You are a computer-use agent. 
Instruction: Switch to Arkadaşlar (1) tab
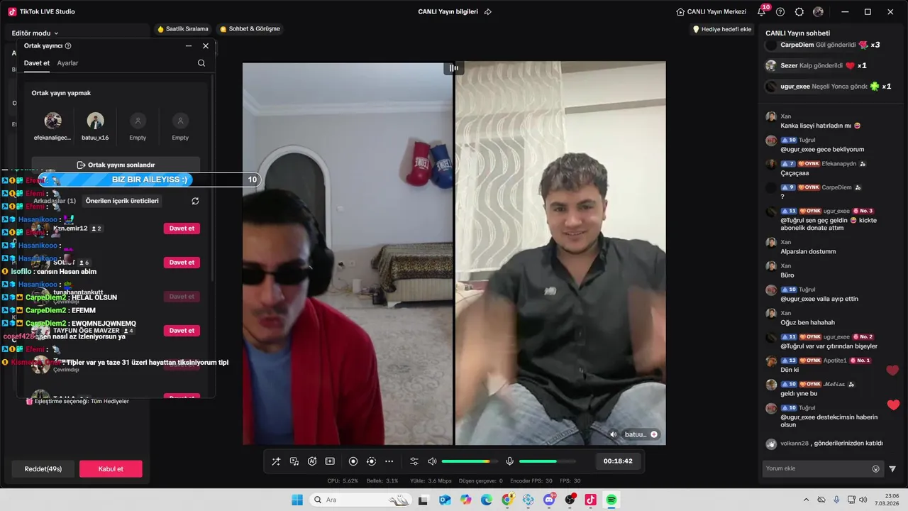(x=55, y=201)
